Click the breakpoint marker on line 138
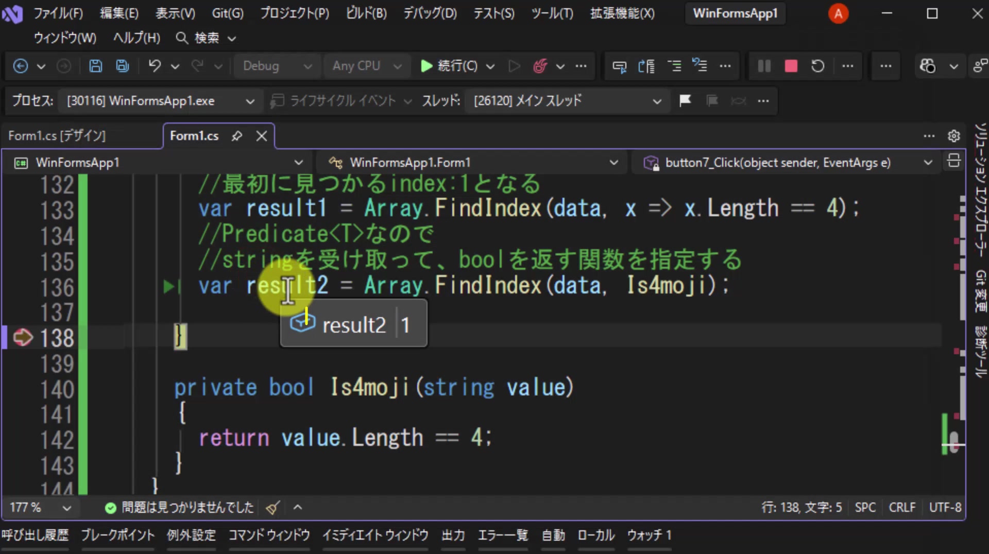The height and width of the screenshot is (554, 989). (23, 338)
